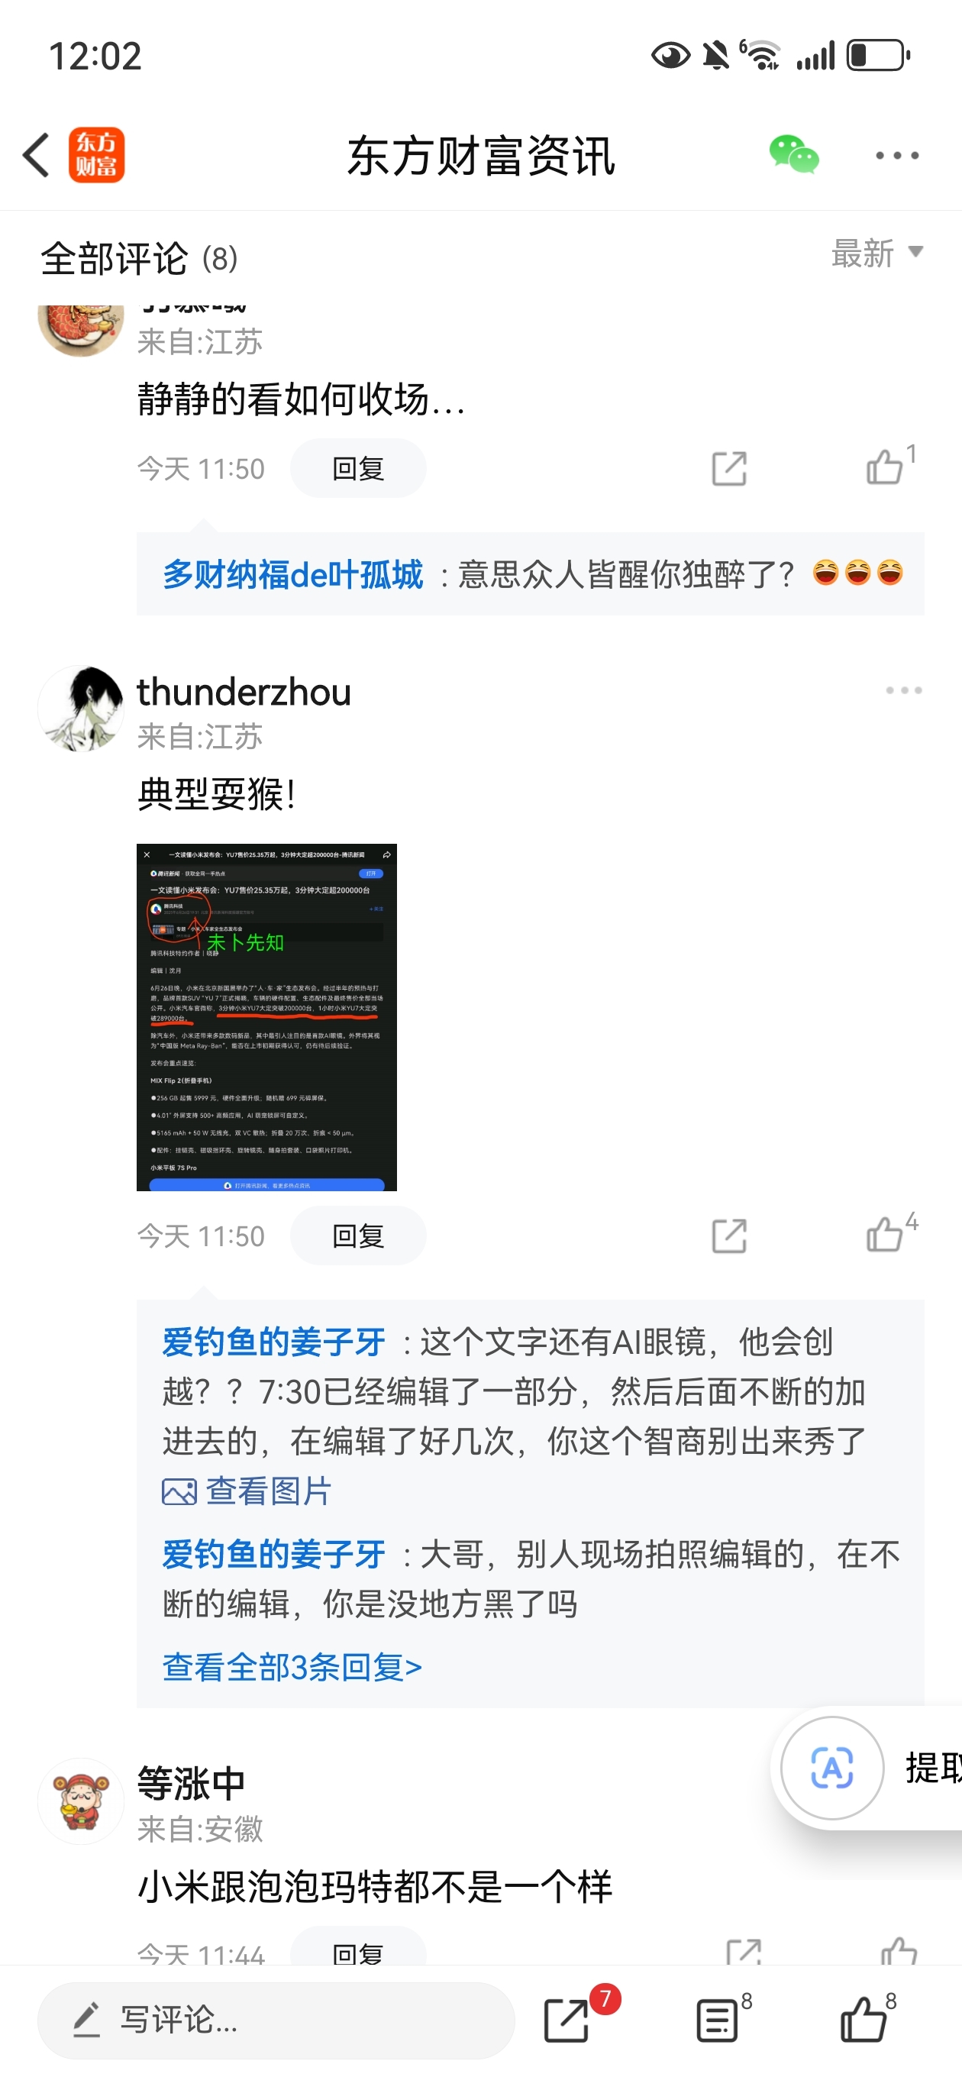The height and width of the screenshot is (2077, 962).
Task: Open 多财纳福de叶孤城 user profile
Action: tap(292, 574)
